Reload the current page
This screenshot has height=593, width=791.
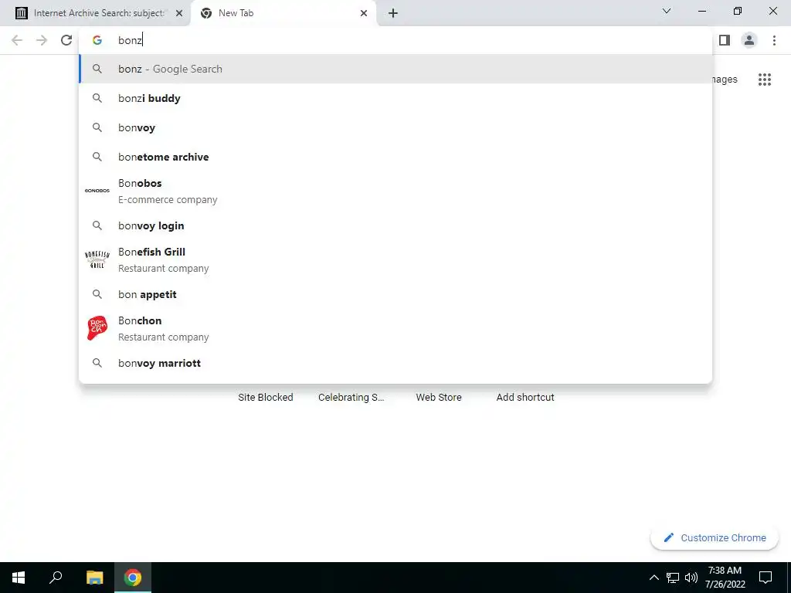(66, 40)
